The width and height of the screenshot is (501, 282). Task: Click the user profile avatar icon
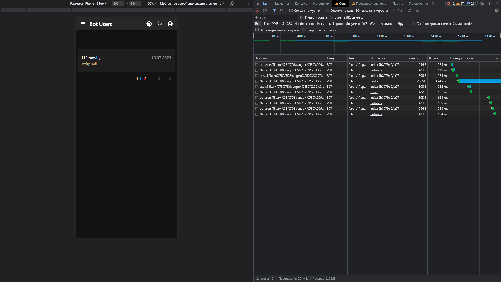[170, 24]
